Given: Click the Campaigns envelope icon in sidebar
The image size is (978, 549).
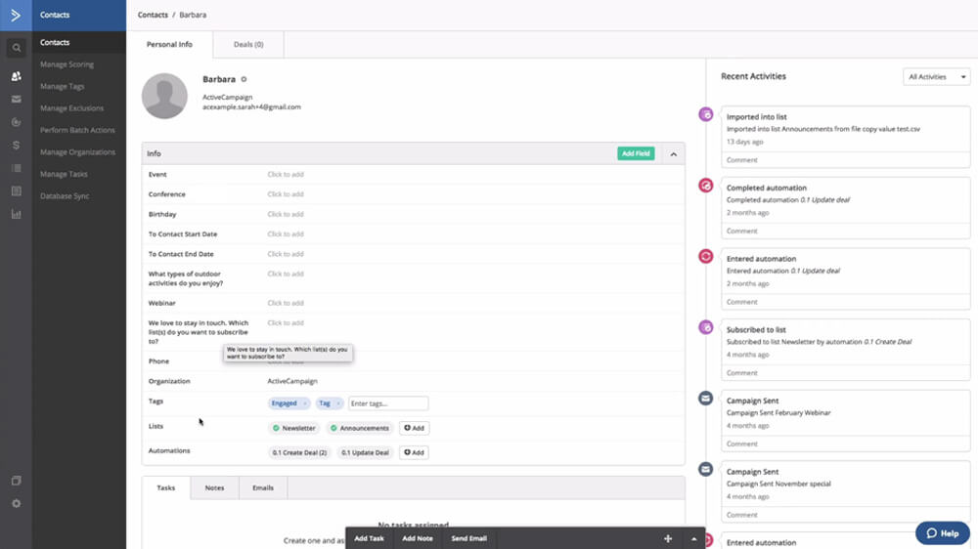Looking at the screenshot, I should (x=16, y=99).
